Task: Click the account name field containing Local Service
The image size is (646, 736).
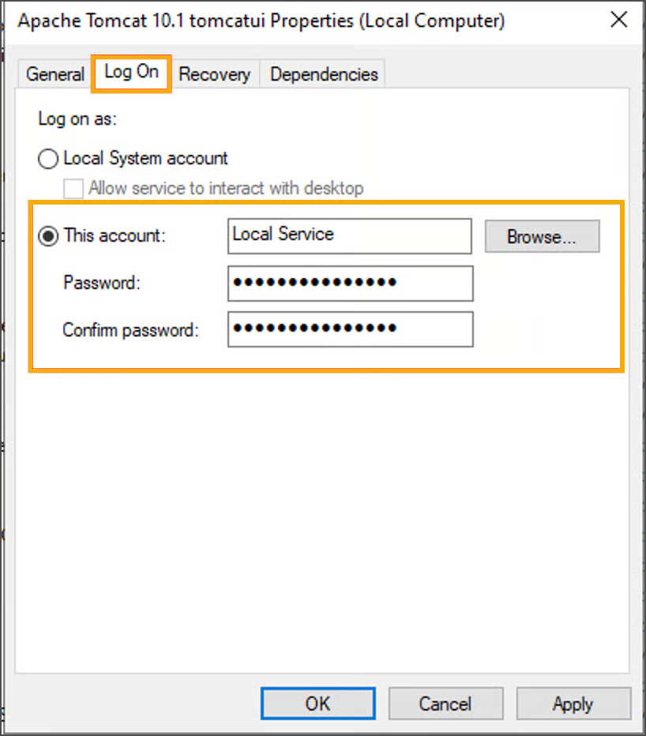Action: pos(349,235)
